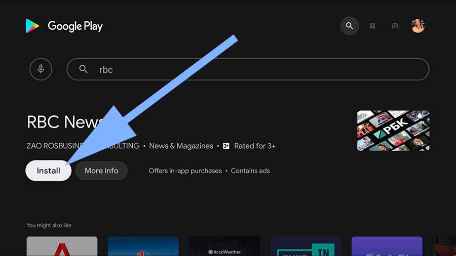The height and width of the screenshot is (256, 456).
Task: Open the gray card with red A
Action: [62, 246]
